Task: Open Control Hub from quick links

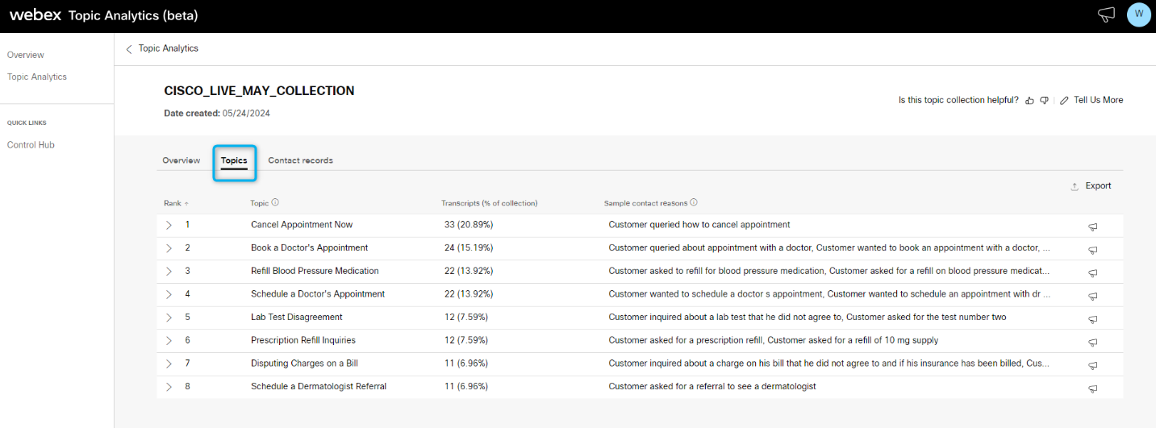Action: click(31, 145)
